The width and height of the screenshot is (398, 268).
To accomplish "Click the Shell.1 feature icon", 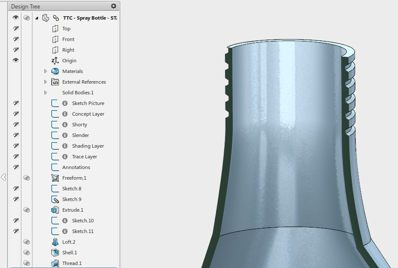I will point(55,253).
